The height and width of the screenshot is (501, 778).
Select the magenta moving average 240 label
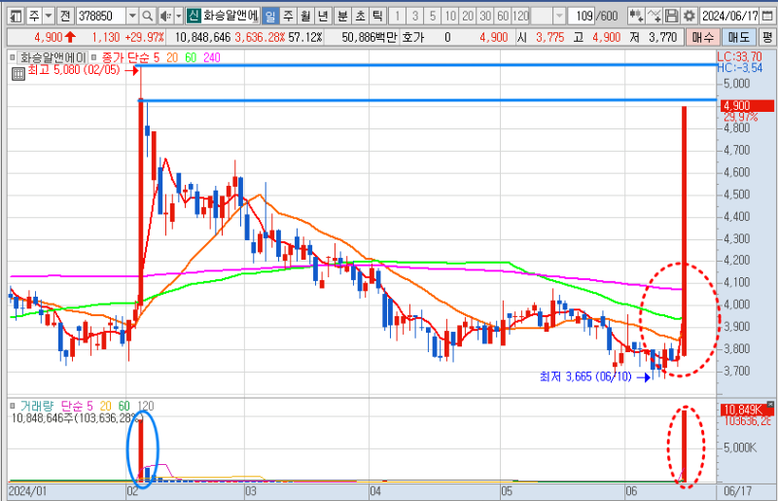(212, 57)
